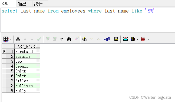Image resolution: width=175 pixels, height=102 pixels.
Task: Open the red grid dropdown arrow
Action: click(x=148, y=39)
